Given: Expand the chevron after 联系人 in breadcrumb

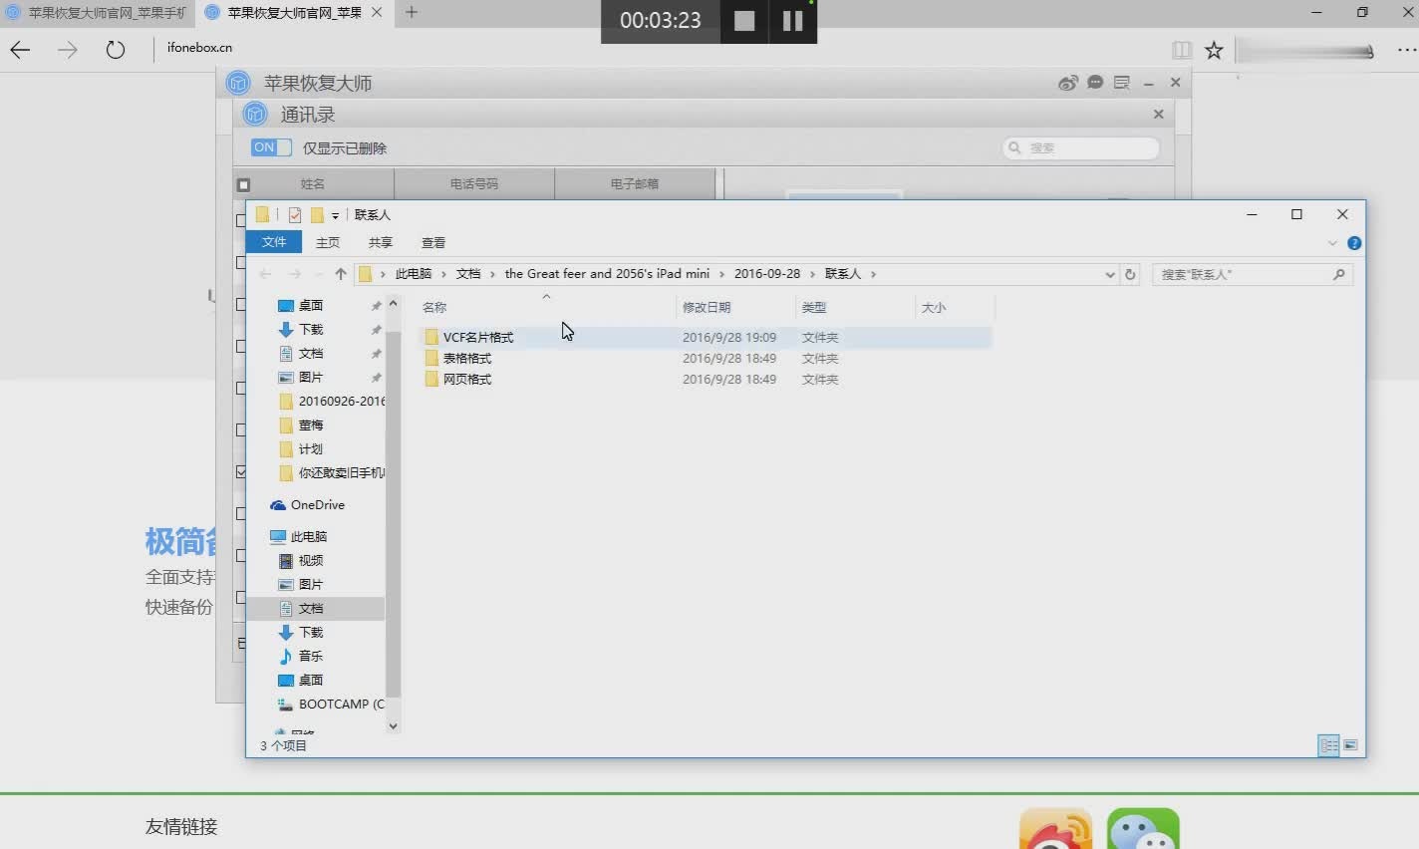Looking at the screenshot, I should click(874, 274).
